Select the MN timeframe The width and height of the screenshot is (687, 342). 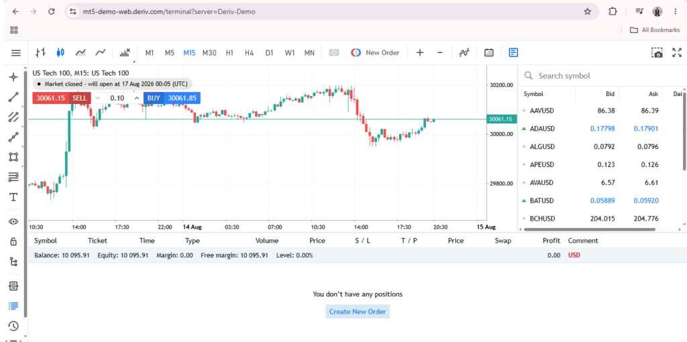pyautogui.click(x=309, y=52)
